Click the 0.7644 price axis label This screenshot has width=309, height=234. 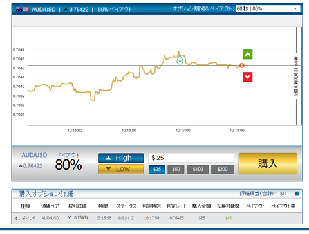tap(19, 50)
